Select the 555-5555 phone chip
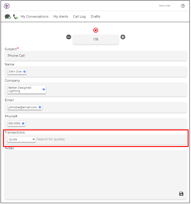The width and height of the screenshot is (191, 204). pos(16,123)
